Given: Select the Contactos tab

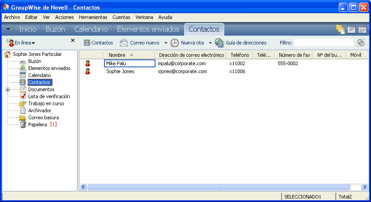Looking at the screenshot, I should tap(204, 29).
